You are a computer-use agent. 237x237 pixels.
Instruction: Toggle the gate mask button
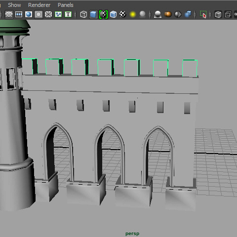[39, 14]
